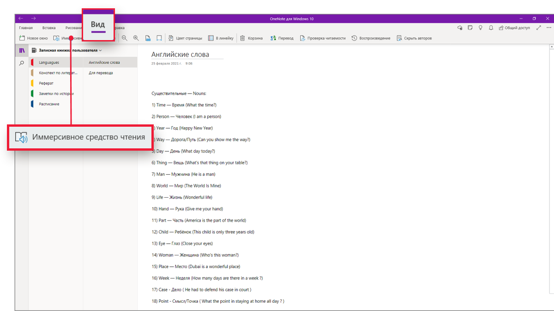This screenshot has width=554, height=311.
Task: Click the page icon after zoom in
Action: (x=148, y=38)
